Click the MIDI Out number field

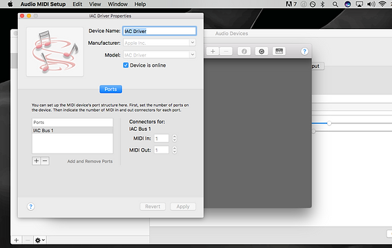[161, 150]
